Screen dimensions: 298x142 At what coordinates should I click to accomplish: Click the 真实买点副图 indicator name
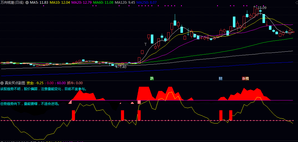15,83
